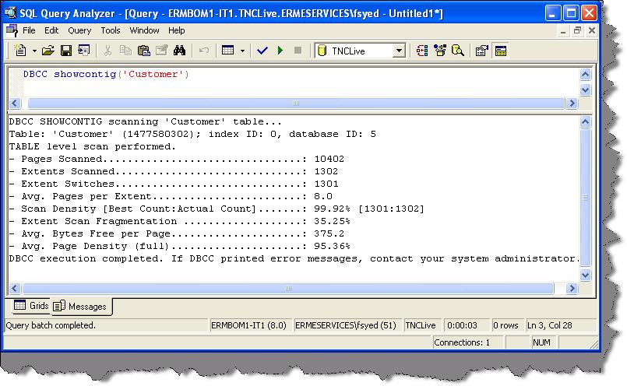Click results pane scroll up arrow

[x=585, y=122]
